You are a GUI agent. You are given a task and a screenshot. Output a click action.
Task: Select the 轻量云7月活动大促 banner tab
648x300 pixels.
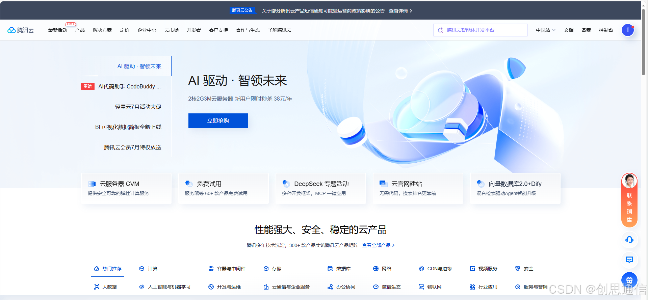click(138, 107)
